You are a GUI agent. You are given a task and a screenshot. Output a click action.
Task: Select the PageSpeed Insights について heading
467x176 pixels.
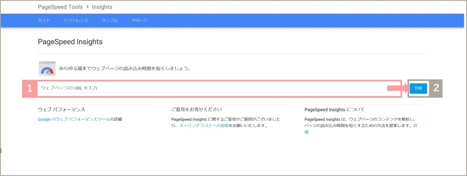point(334,110)
